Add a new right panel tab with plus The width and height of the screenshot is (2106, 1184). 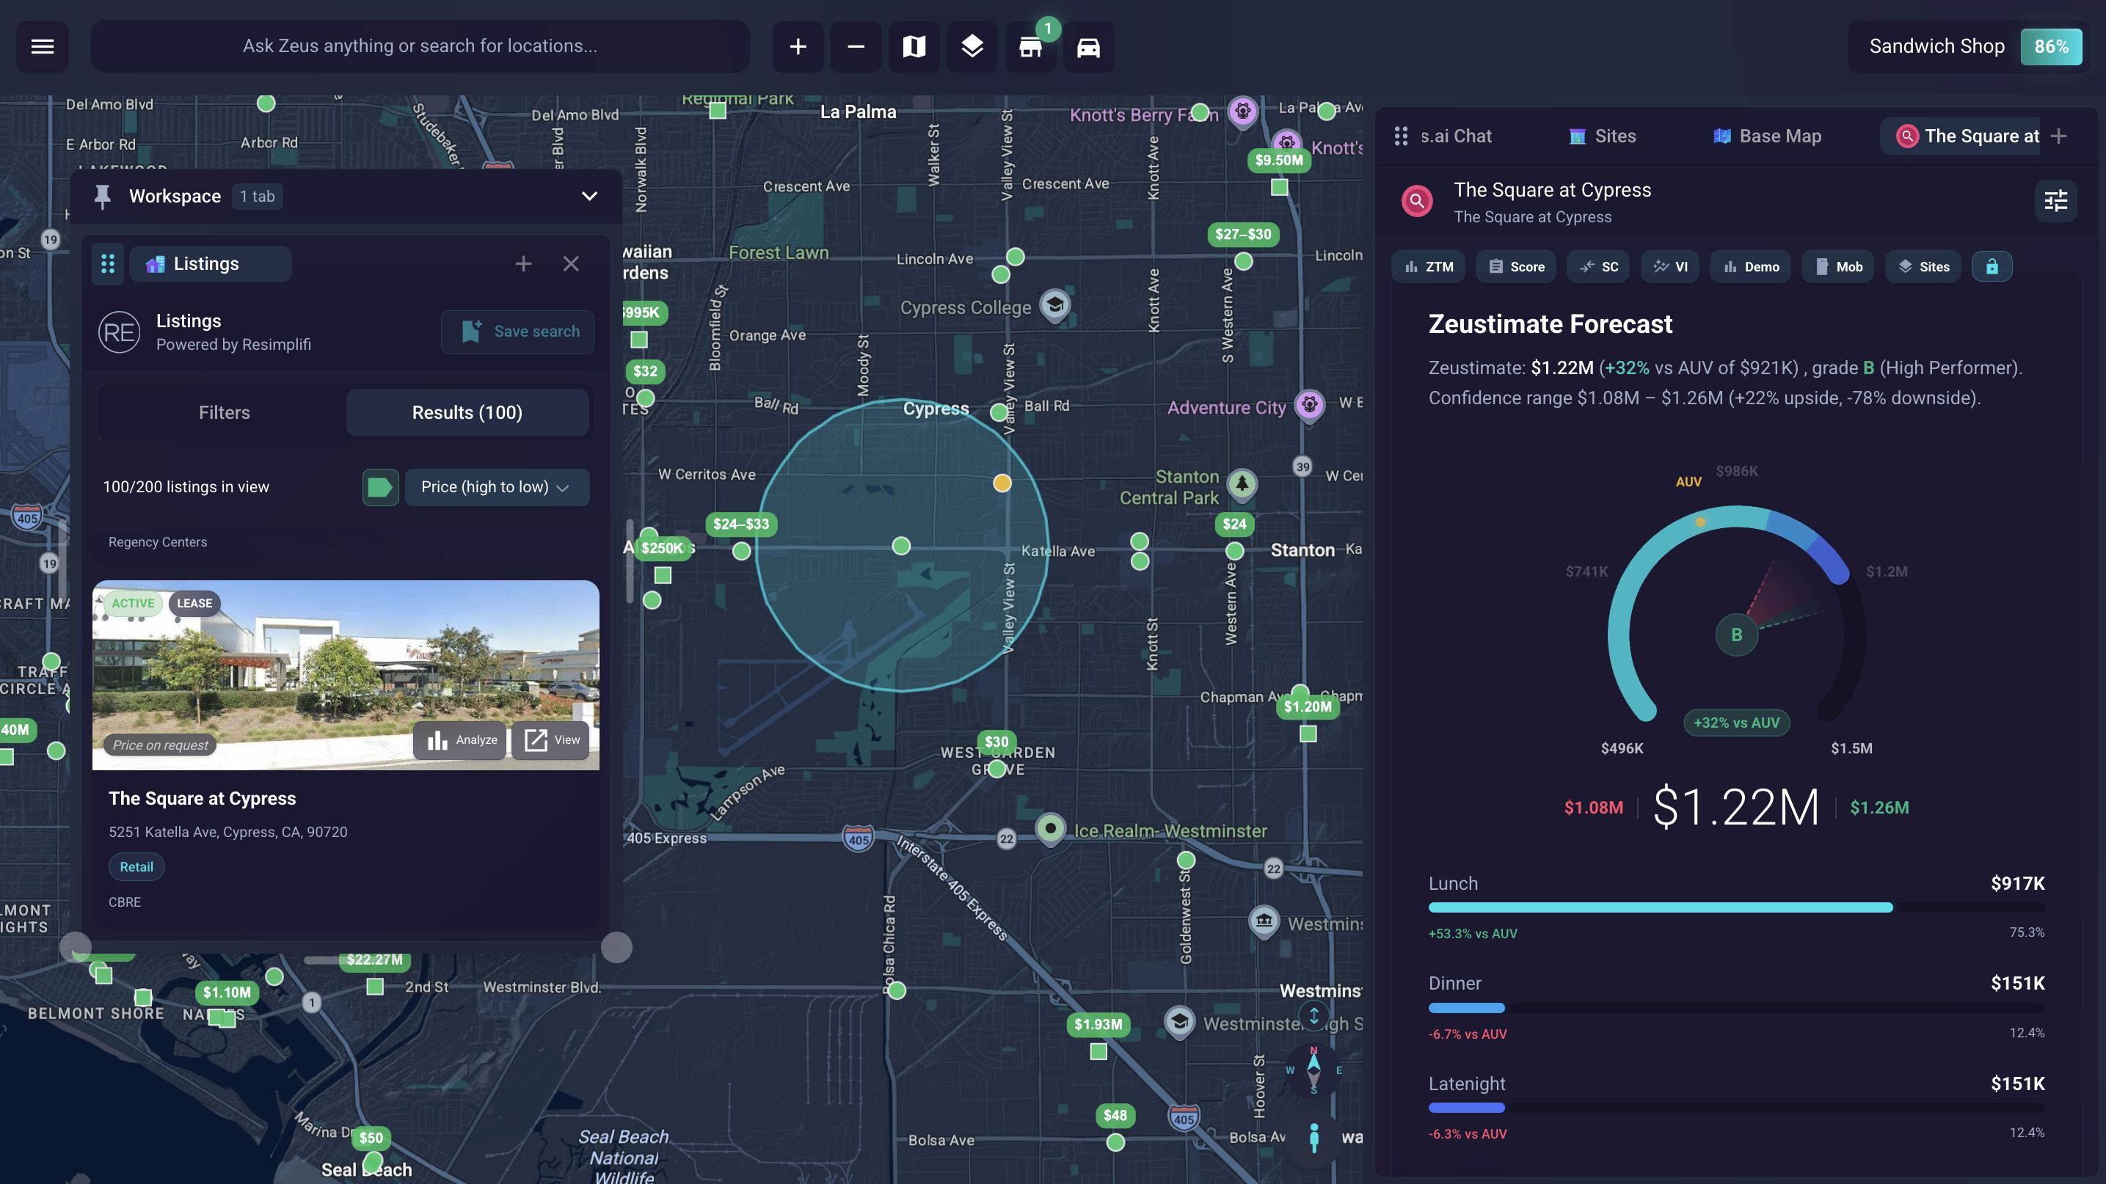click(x=2058, y=136)
